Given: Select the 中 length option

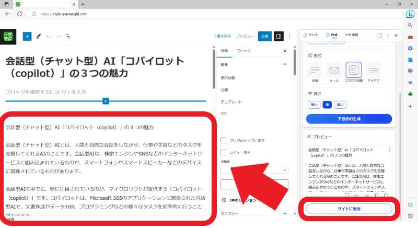Looking at the screenshot, I should (327, 105).
